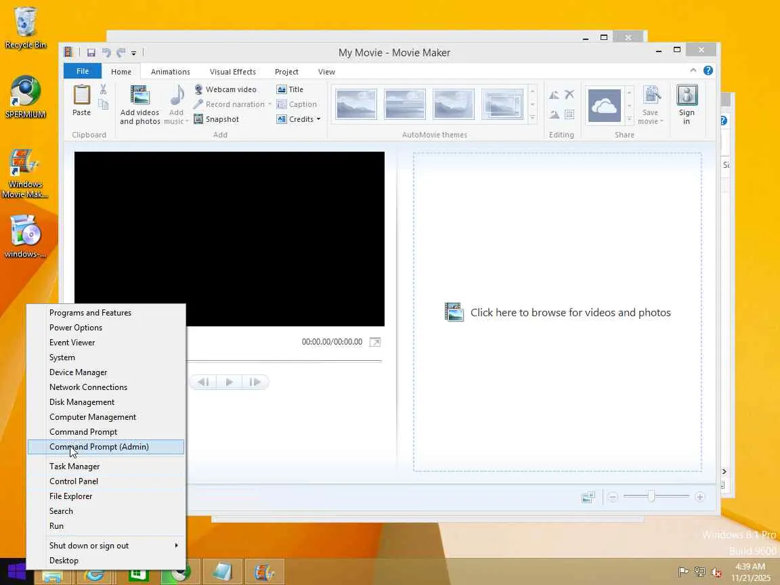Take a Snapshot of the preview
The image size is (780, 585).
[x=217, y=119]
